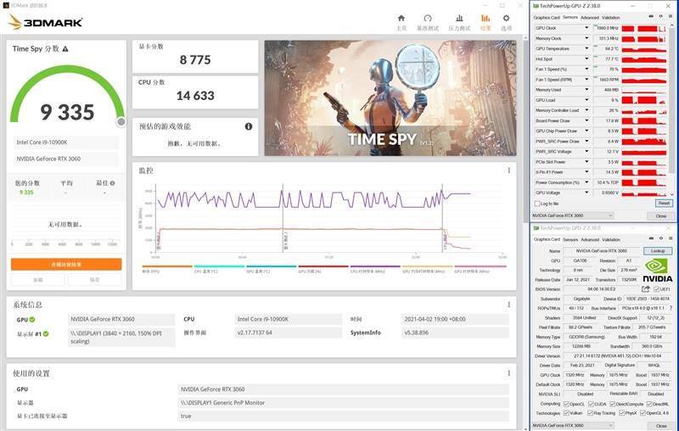Image resolution: width=679 pixels, height=431 pixels.
Task: Switch to Sensors tab in lower GPU-Z window
Action: [x=570, y=239]
